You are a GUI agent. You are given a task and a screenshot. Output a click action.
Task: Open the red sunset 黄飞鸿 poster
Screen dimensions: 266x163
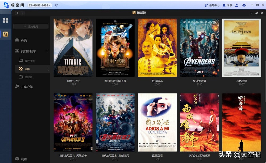[x=242, y=122]
